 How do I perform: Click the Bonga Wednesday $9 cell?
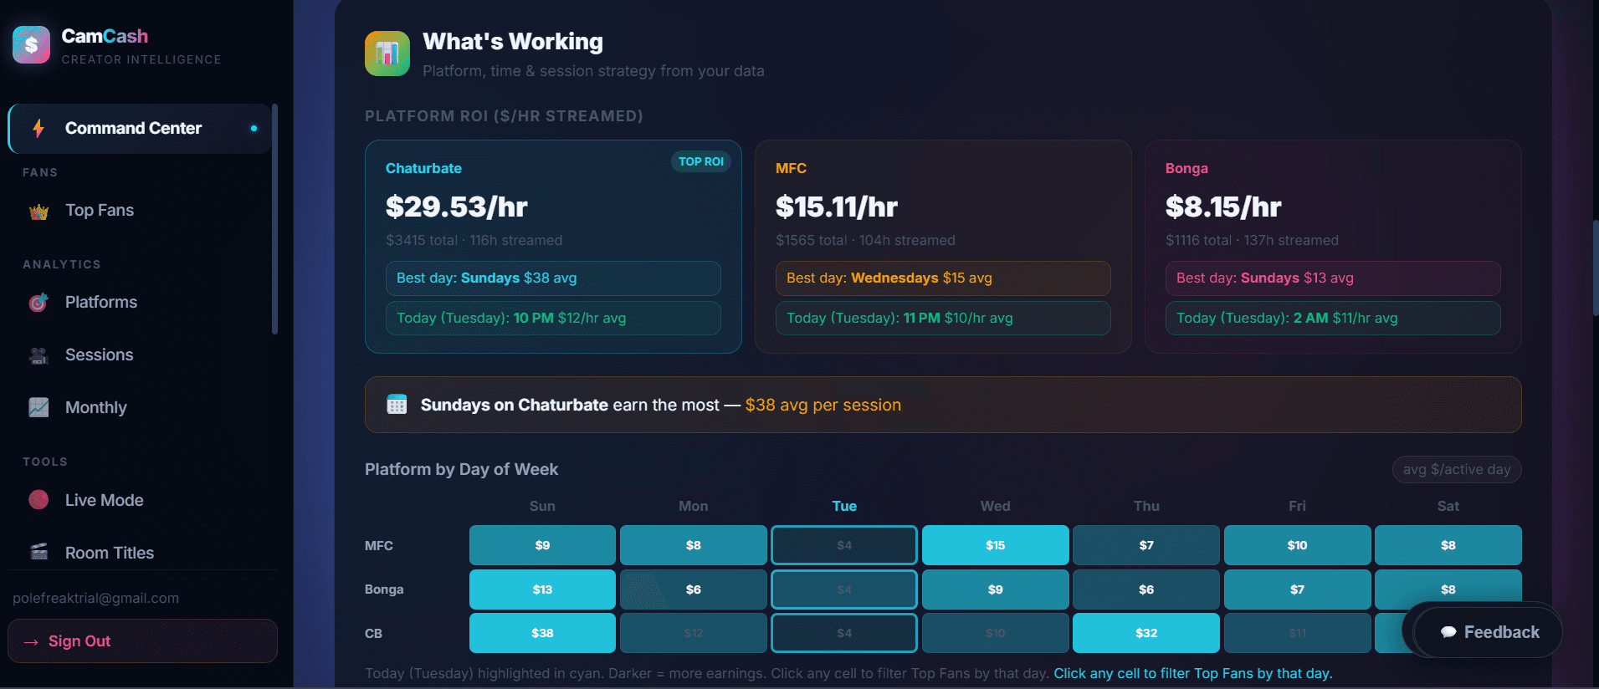point(995,589)
